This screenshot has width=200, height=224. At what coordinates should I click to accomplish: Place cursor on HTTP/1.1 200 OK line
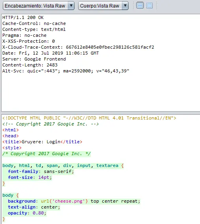23,17
